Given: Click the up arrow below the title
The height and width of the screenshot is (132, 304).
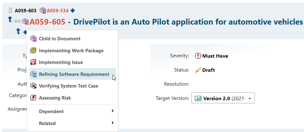Looking at the screenshot, I should pyautogui.click(x=18, y=31).
